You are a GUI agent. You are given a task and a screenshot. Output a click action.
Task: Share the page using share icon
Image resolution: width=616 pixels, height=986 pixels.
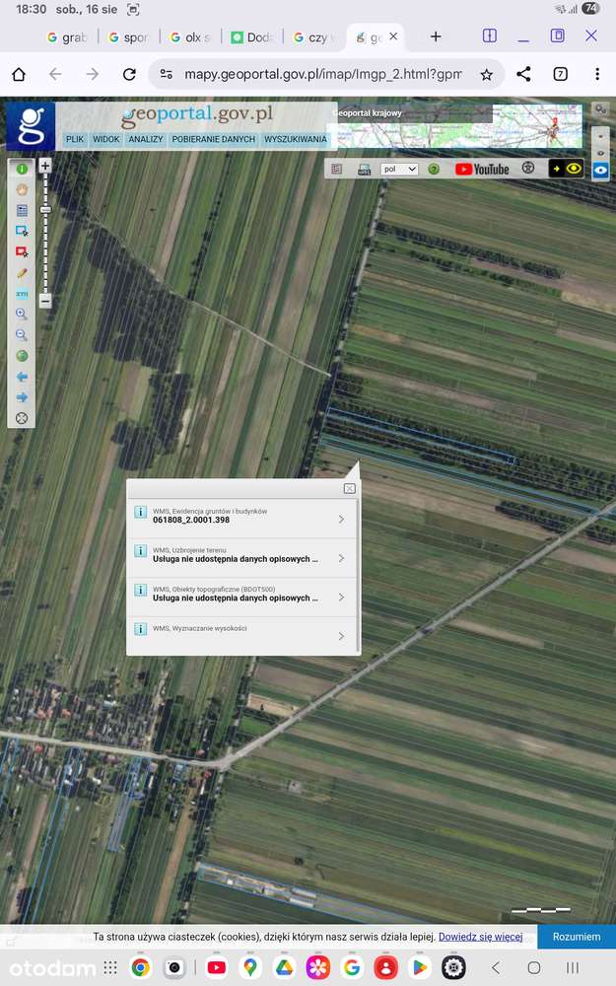point(523,74)
